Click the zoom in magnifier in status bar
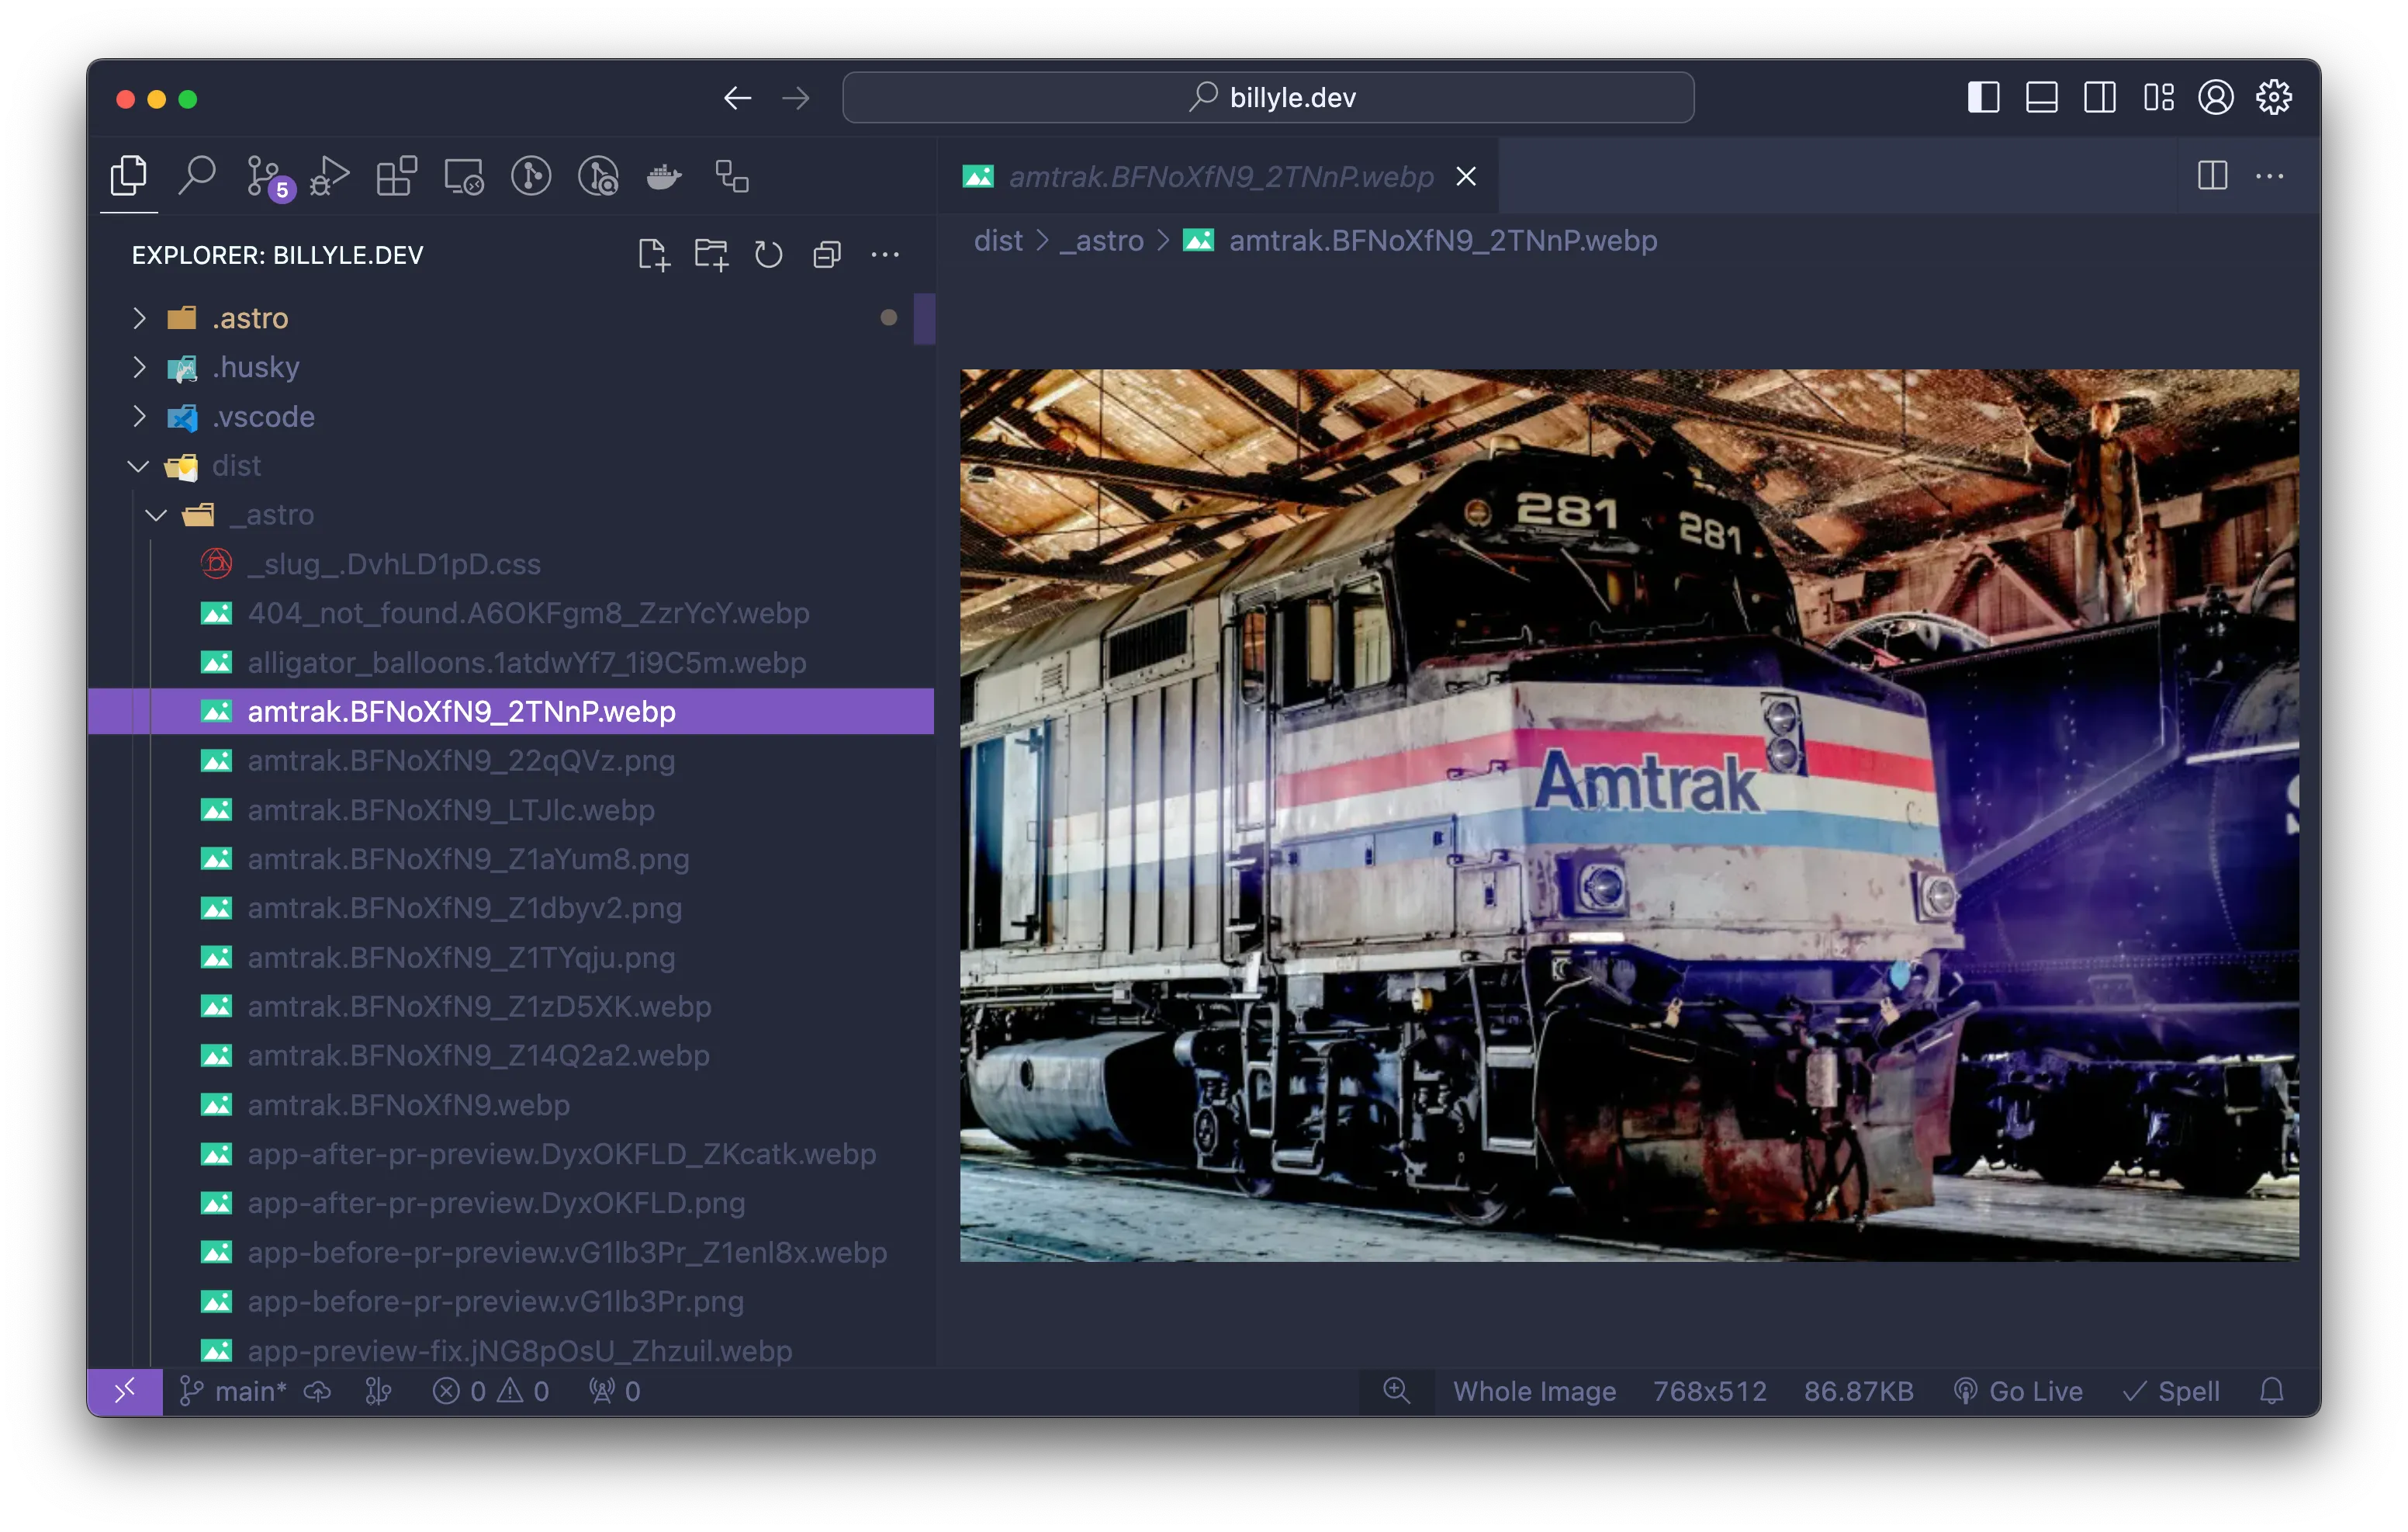 1397,1390
